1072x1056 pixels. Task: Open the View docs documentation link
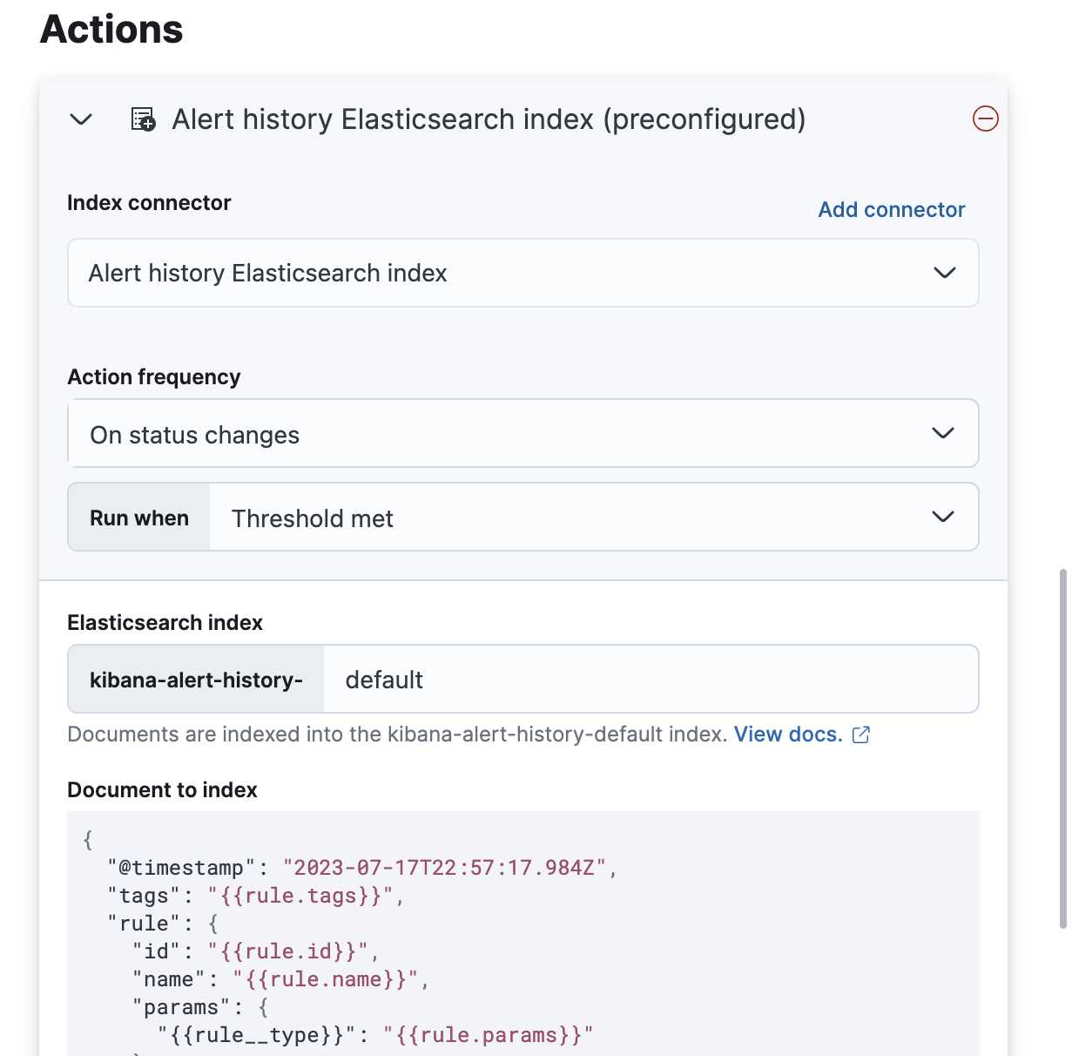787,734
